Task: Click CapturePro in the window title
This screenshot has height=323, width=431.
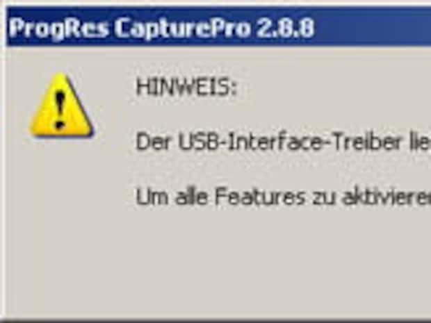Action: [183, 29]
